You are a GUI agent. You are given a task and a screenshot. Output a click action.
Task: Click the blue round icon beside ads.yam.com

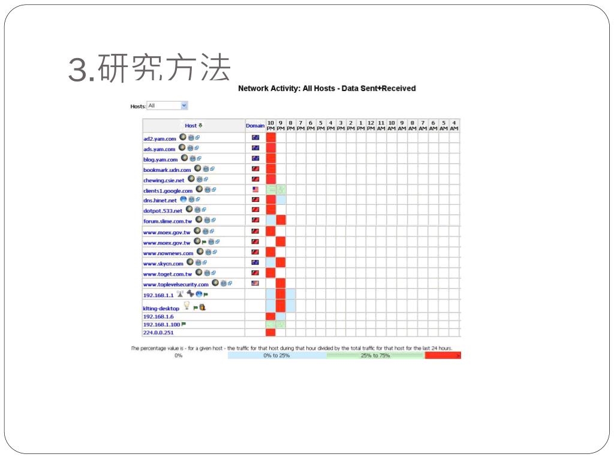[x=190, y=149]
